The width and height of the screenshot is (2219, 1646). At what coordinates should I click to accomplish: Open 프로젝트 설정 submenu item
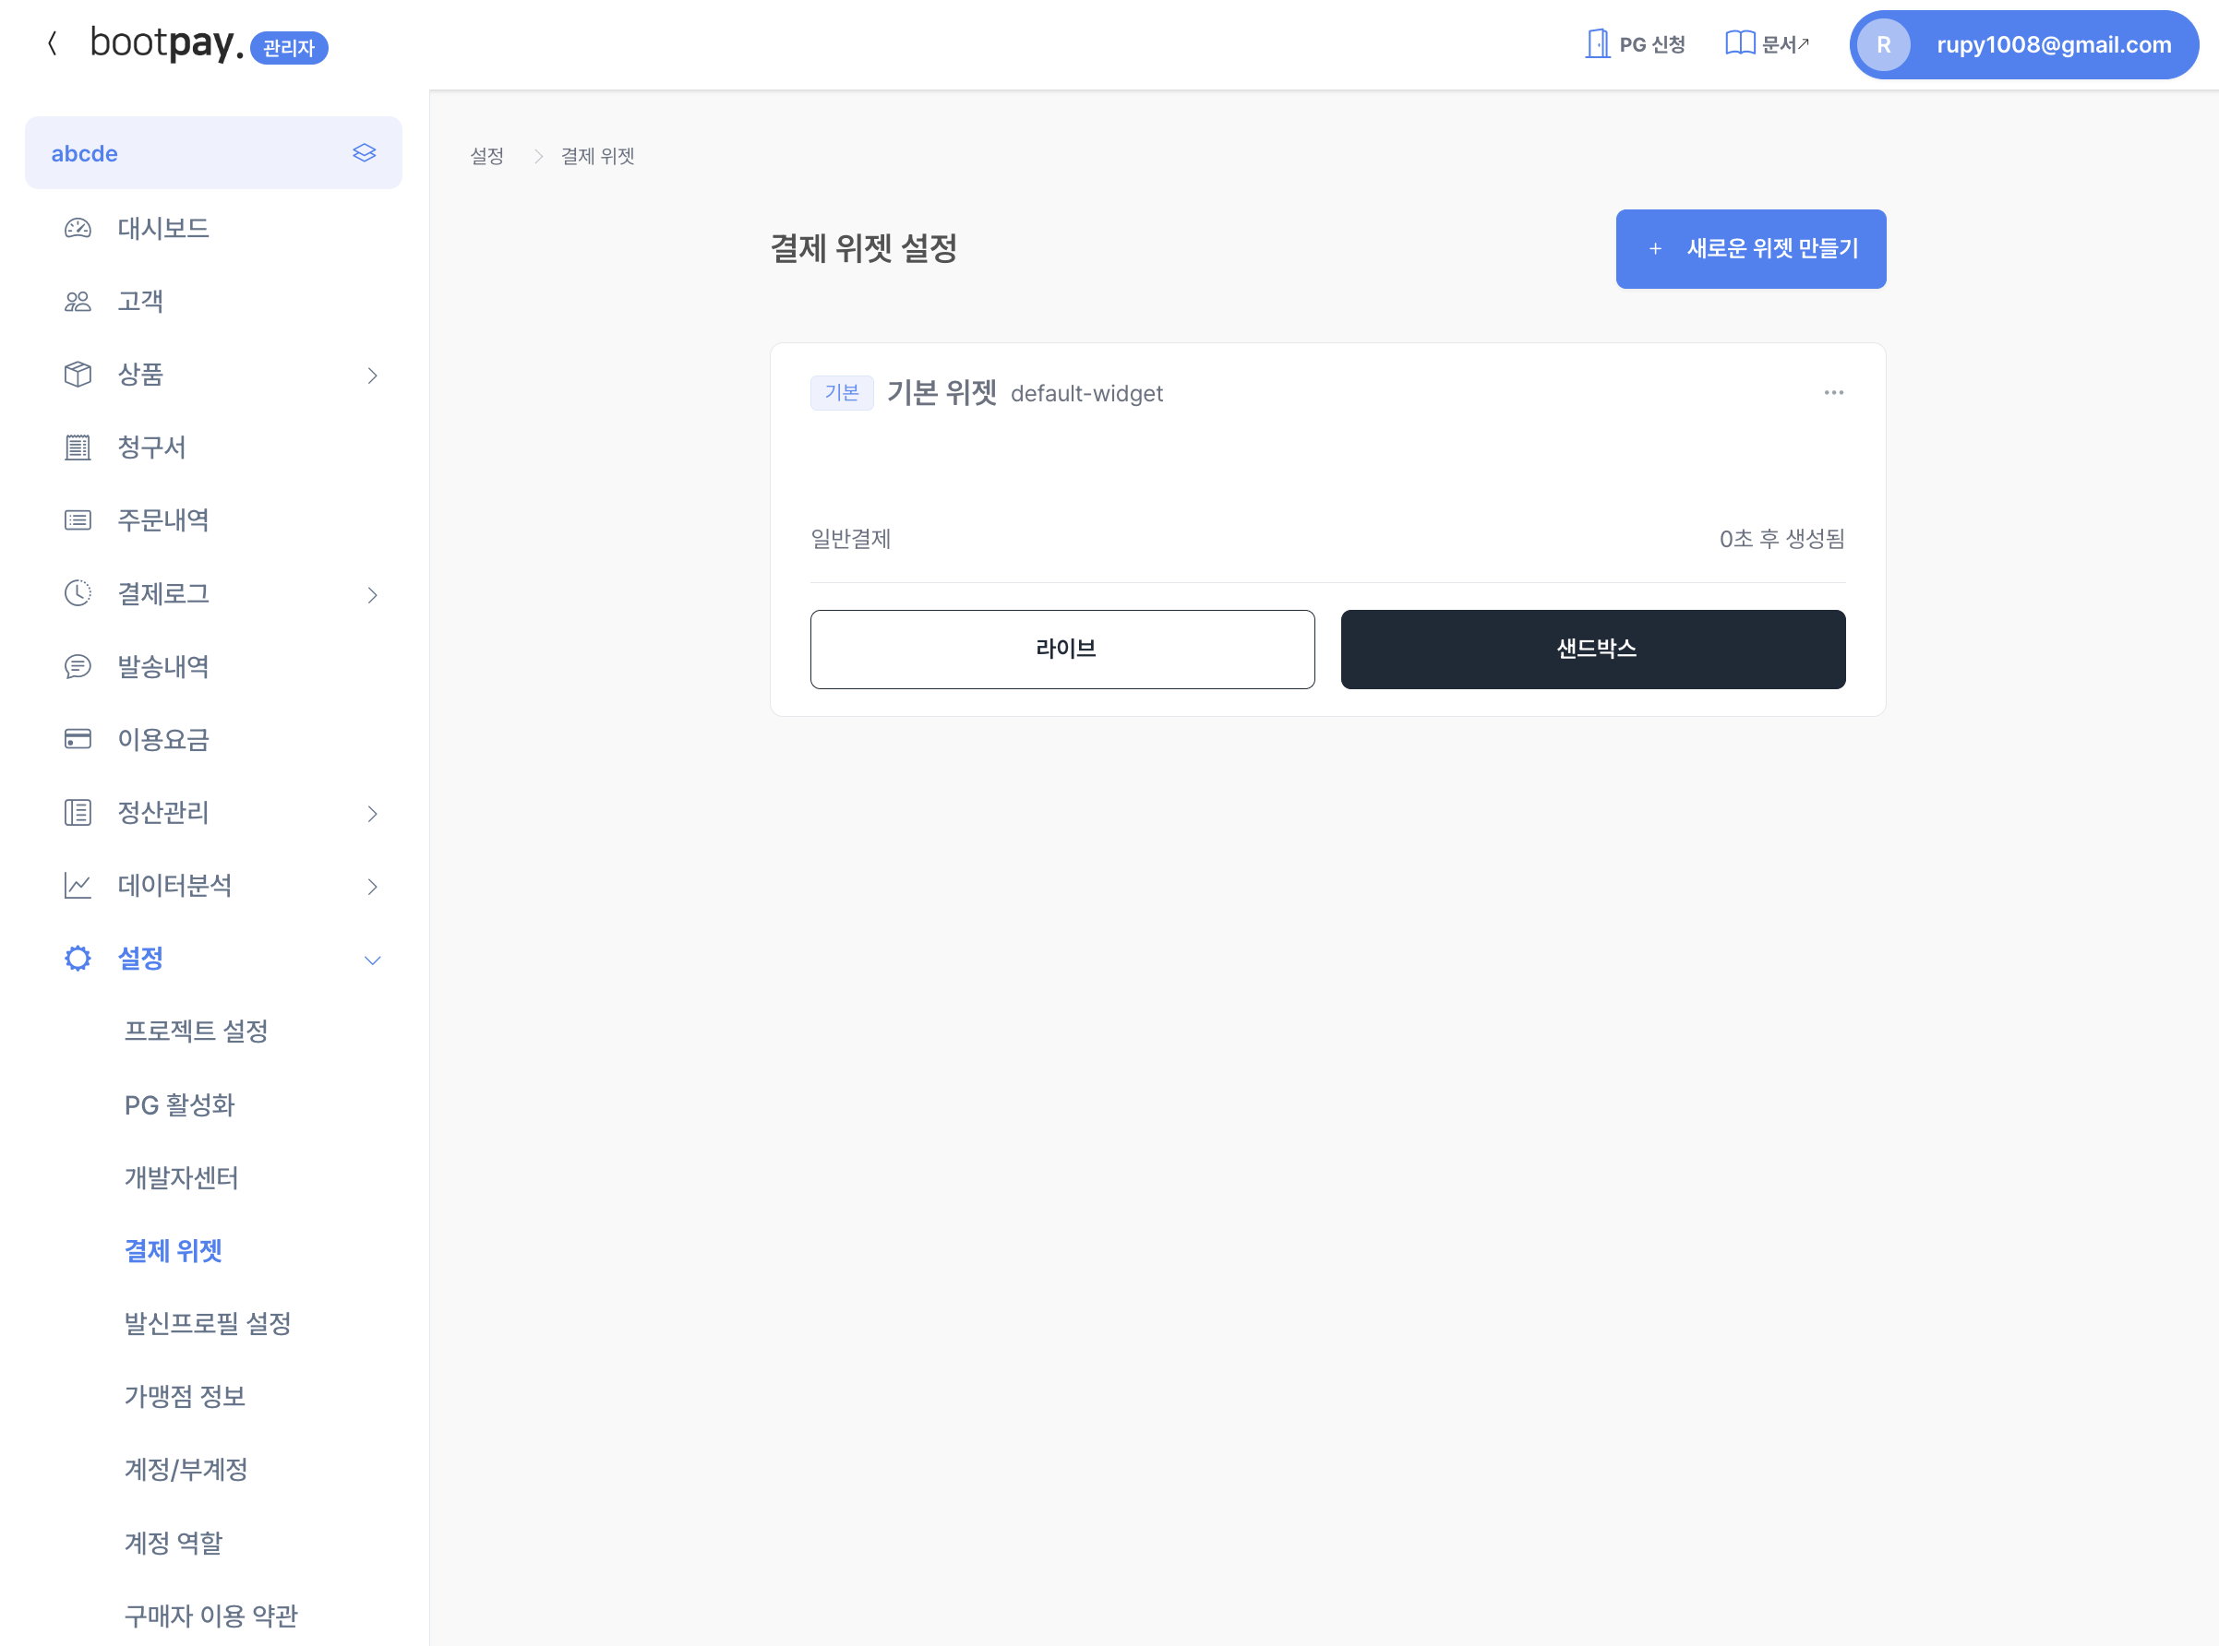pyautogui.click(x=197, y=1032)
